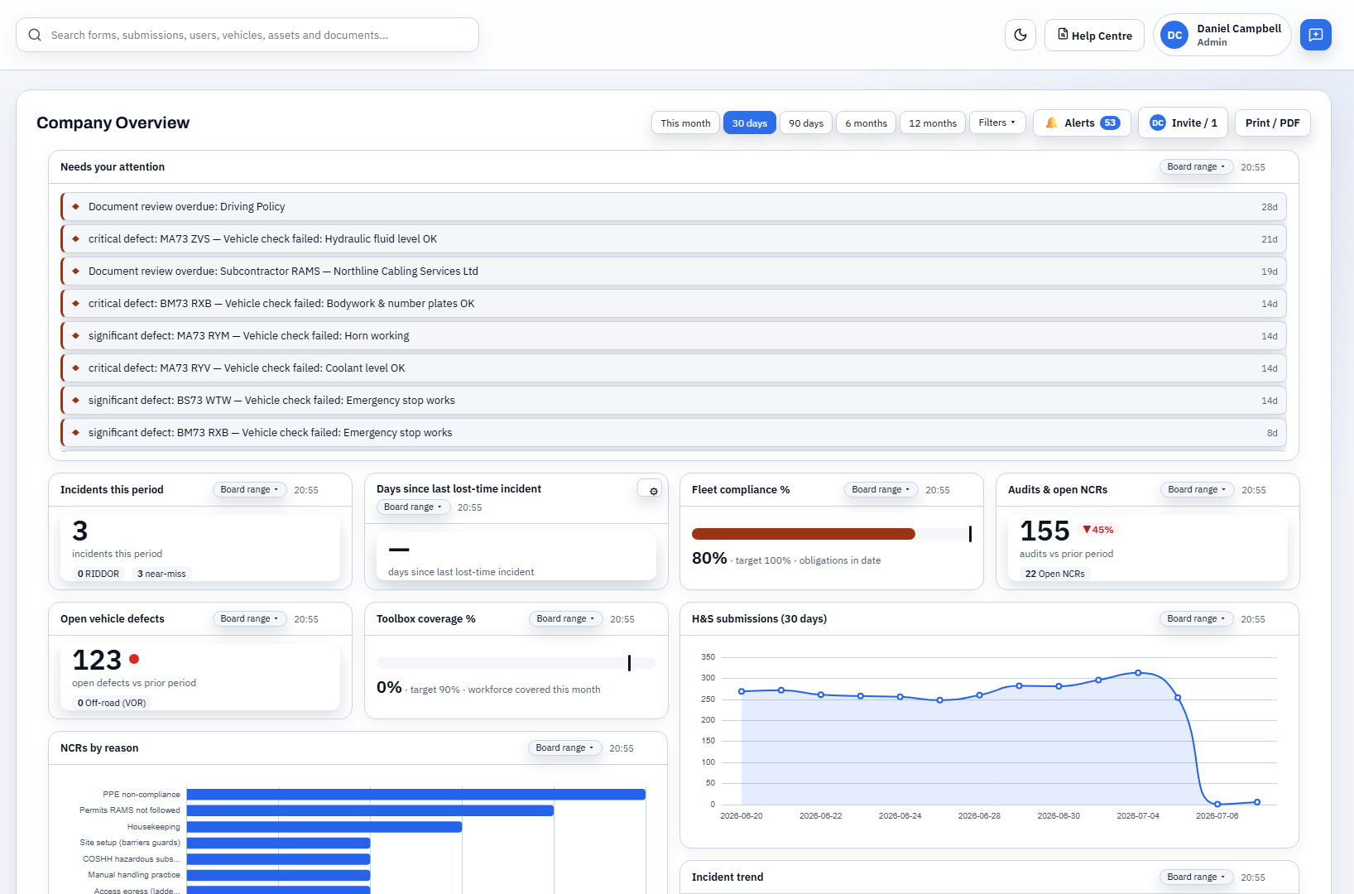Click the Alerts bell icon
Viewport: 1354px width, 894px height.
coord(1051,123)
